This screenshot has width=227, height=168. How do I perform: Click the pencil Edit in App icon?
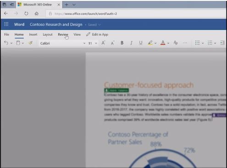point(88,34)
